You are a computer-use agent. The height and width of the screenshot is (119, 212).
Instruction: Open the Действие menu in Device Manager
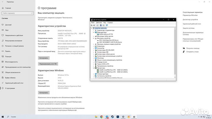(99, 22)
